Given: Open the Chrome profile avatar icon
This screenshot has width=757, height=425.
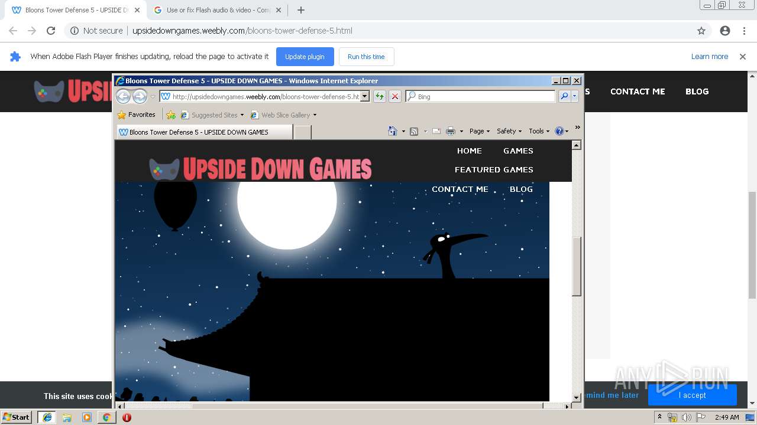Looking at the screenshot, I should (x=725, y=31).
